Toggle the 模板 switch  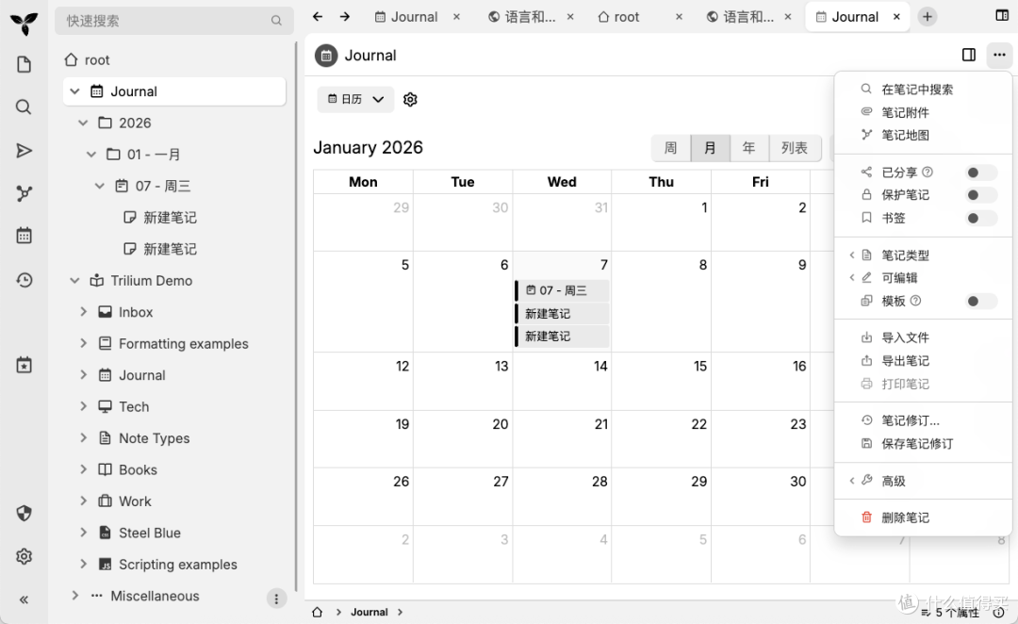[x=980, y=302]
